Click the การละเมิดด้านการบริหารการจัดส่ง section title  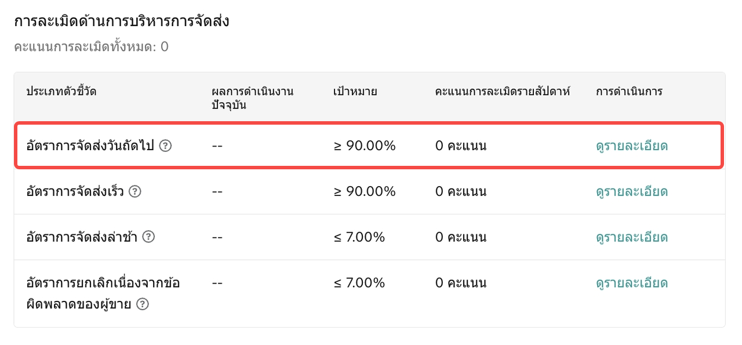coord(122,22)
